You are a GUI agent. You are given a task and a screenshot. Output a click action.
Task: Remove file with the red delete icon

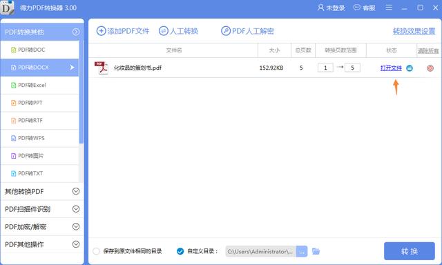coord(430,68)
